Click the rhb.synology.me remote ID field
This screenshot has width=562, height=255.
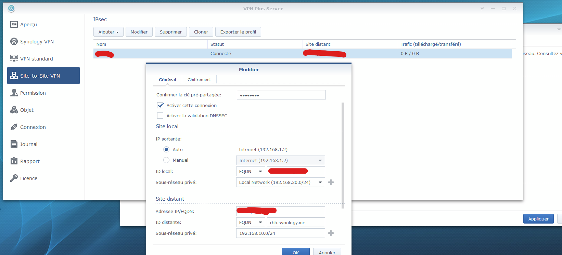(x=296, y=222)
